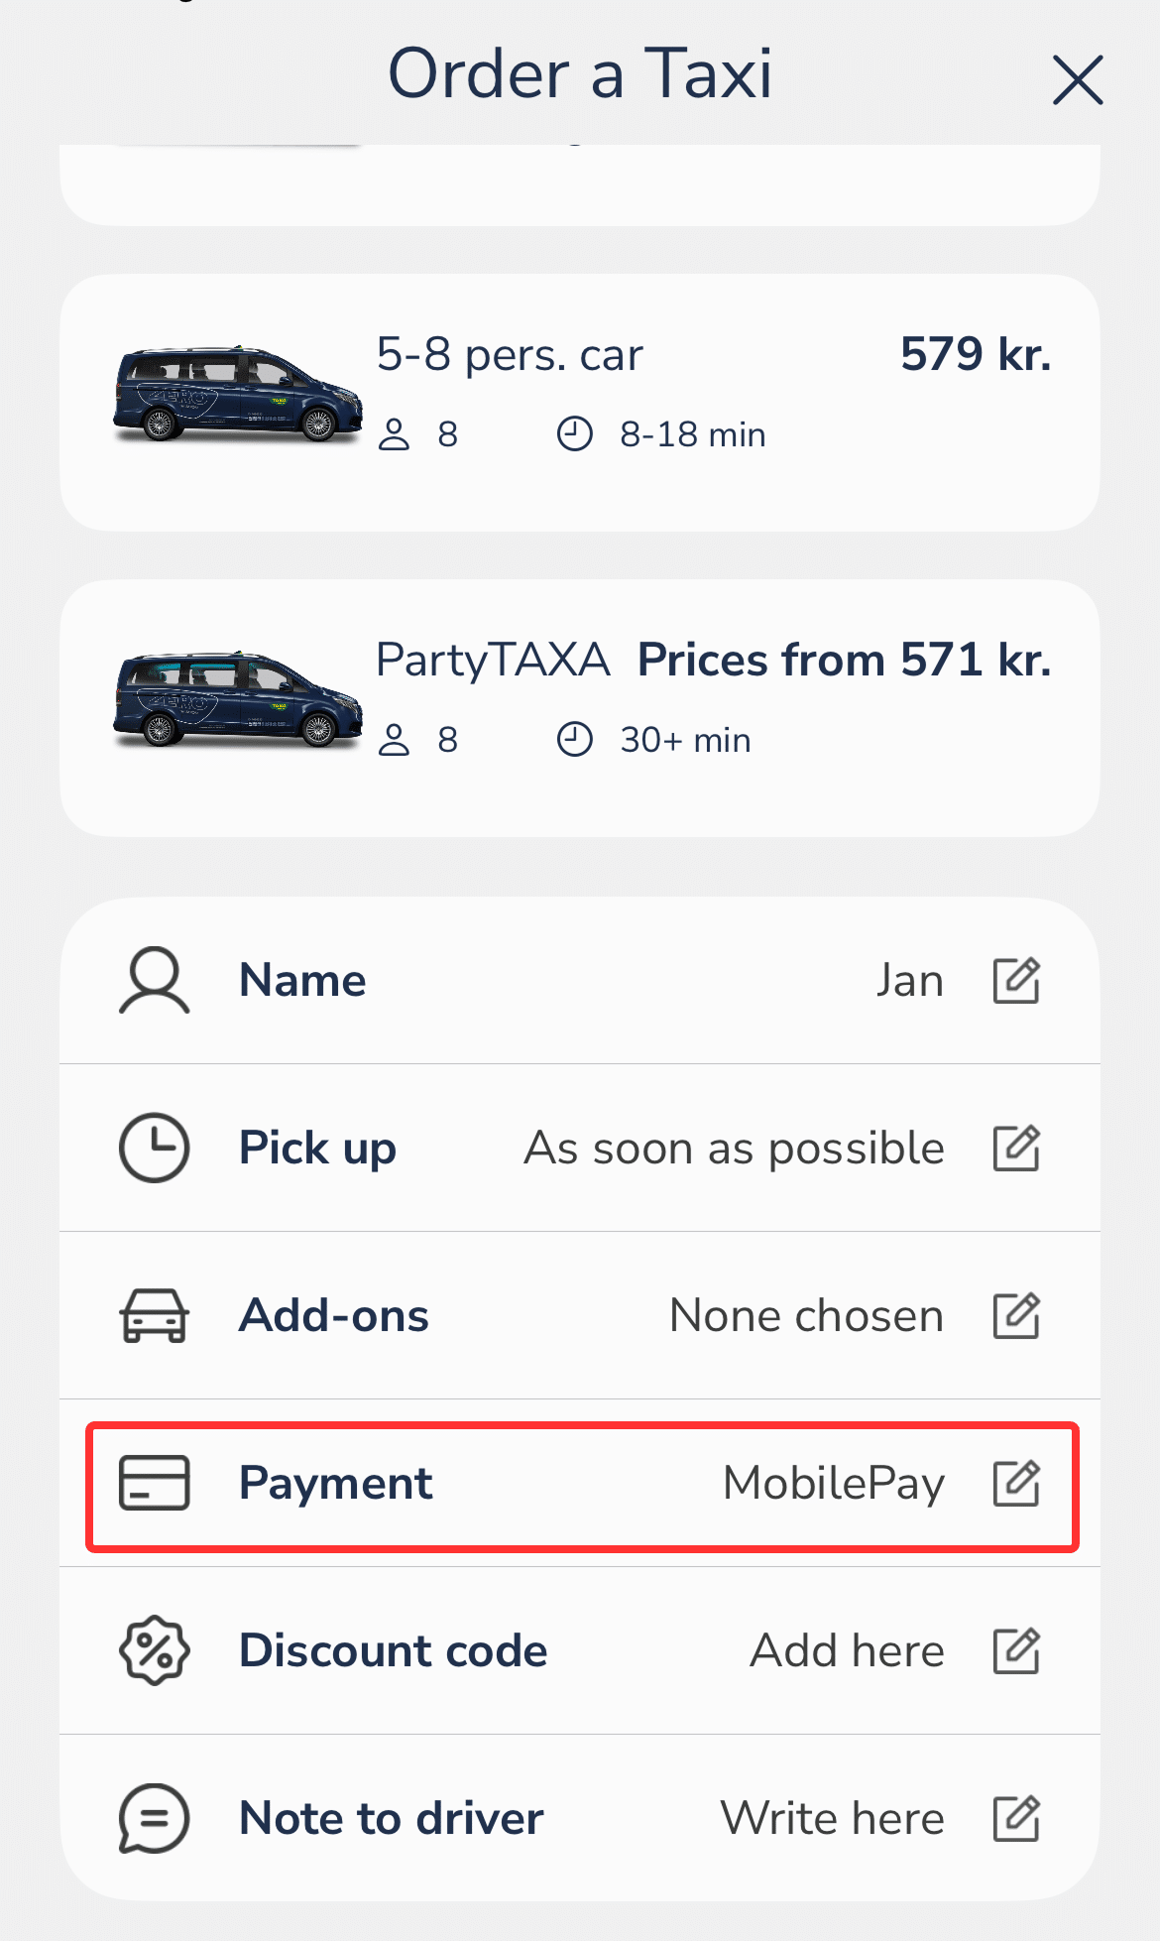Click the credit card Payment icon
The height and width of the screenshot is (1941, 1160).
[x=154, y=1484]
